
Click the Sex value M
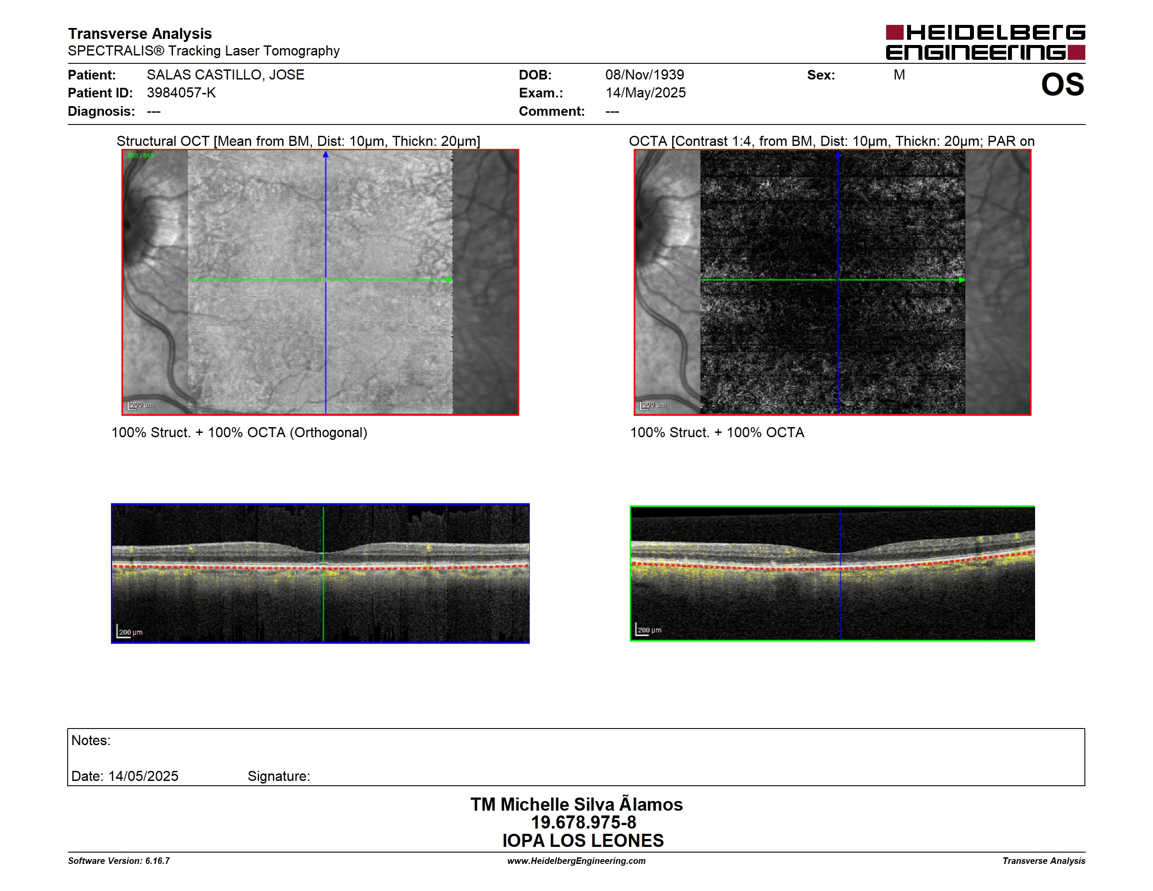[x=899, y=74]
